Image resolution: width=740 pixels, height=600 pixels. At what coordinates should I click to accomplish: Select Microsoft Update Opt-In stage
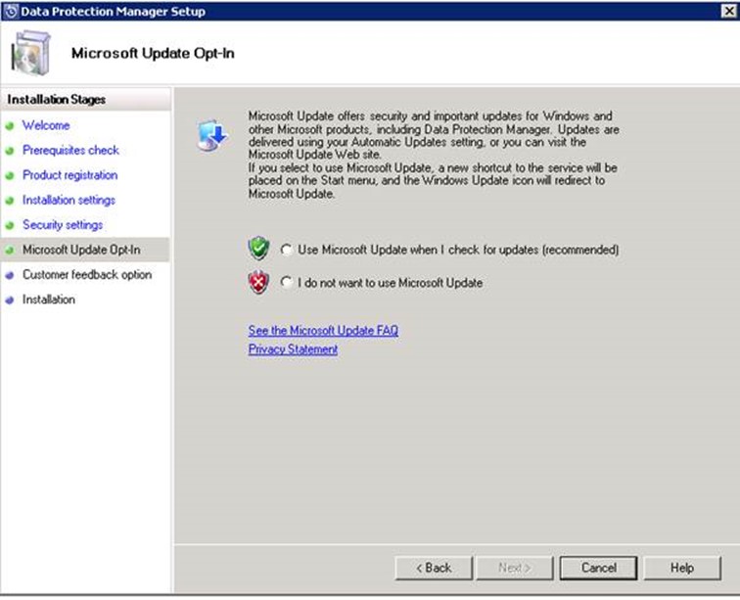click(x=81, y=250)
